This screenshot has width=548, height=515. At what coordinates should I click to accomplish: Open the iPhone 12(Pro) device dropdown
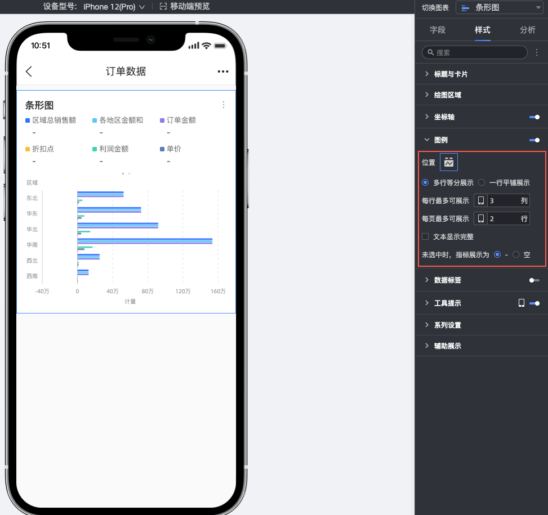click(x=114, y=7)
